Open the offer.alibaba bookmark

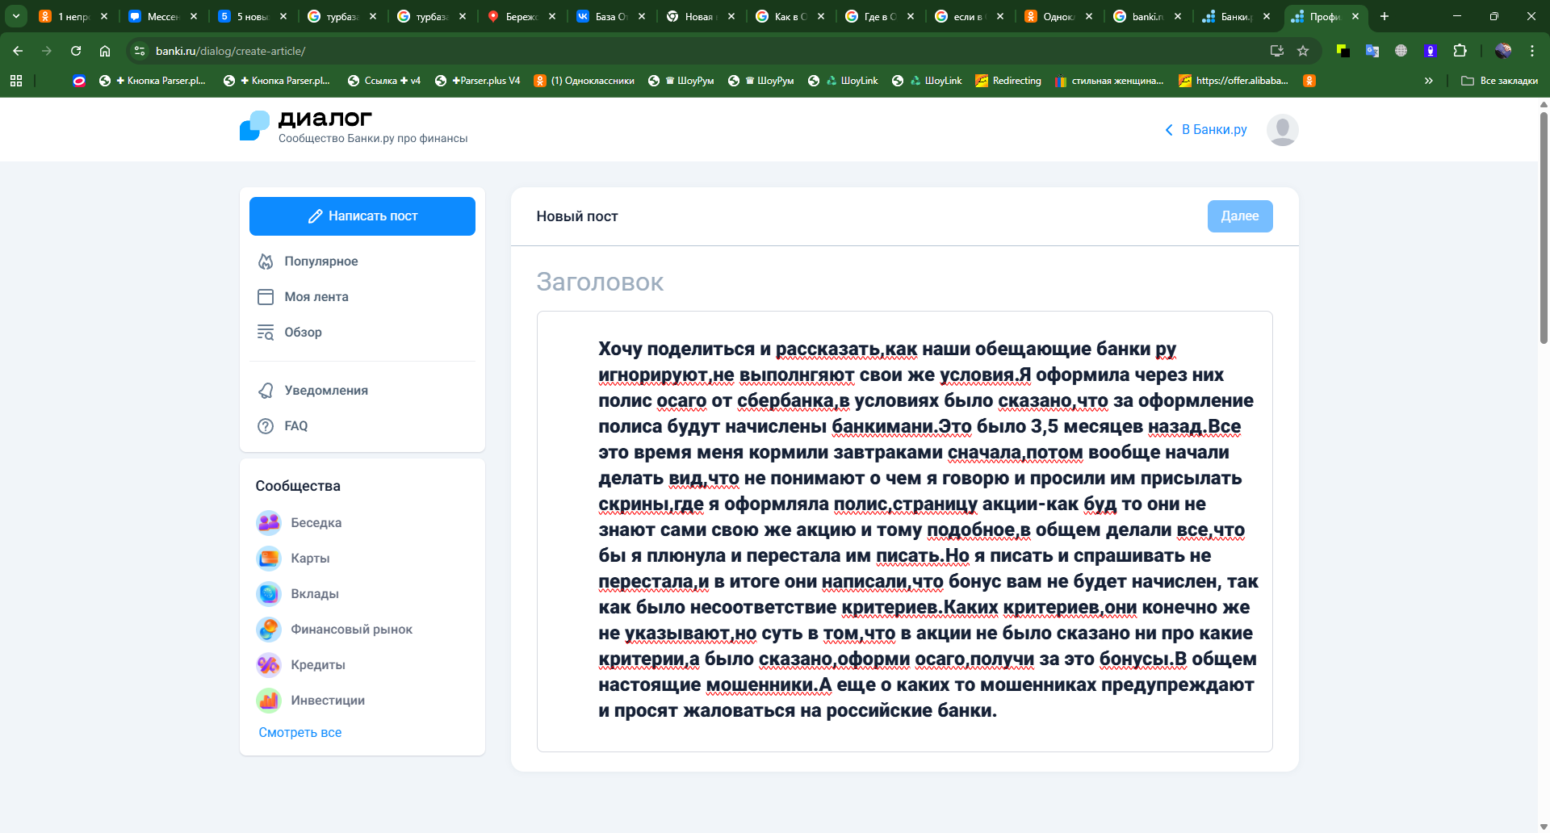click(x=1234, y=81)
